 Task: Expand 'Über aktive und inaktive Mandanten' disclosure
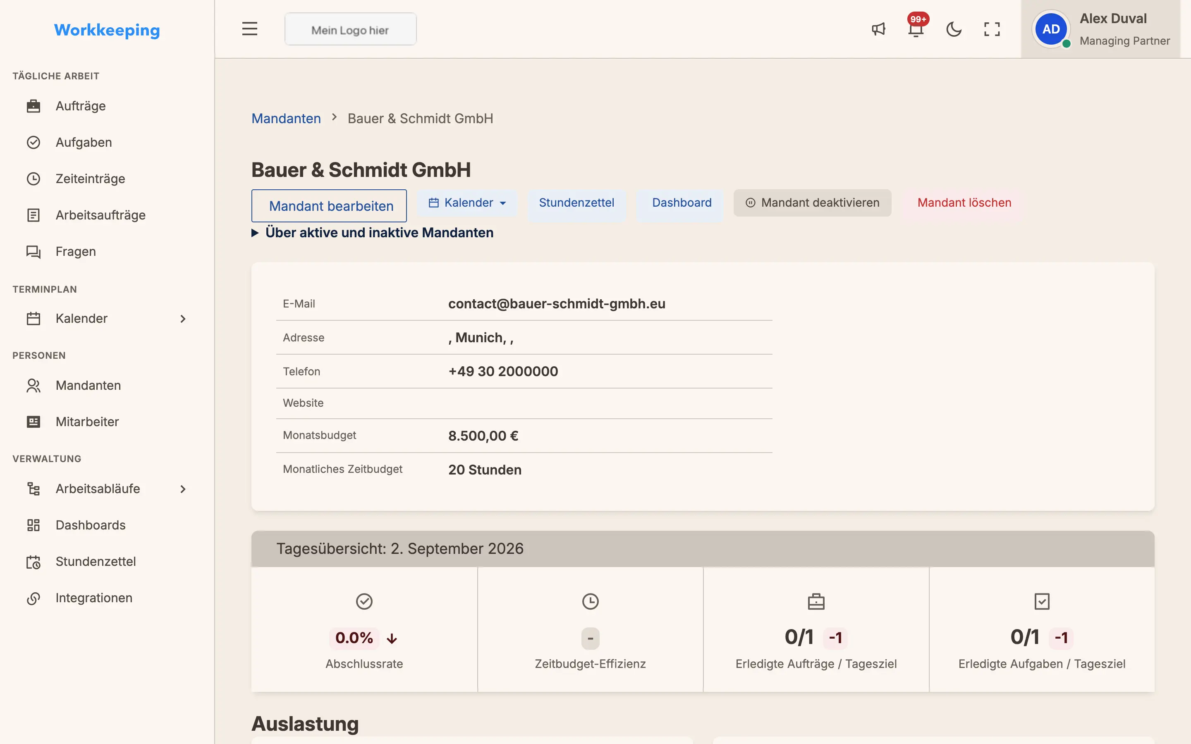point(373,233)
